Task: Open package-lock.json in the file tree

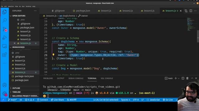Action: tap(24, 76)
